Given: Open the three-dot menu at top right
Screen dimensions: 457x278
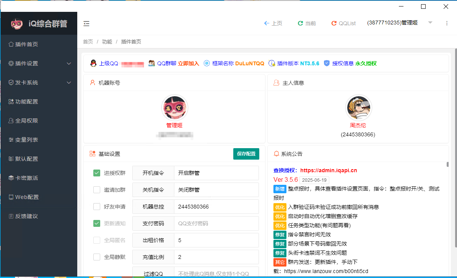Looking at the screenshot, I should click(447, 23).
